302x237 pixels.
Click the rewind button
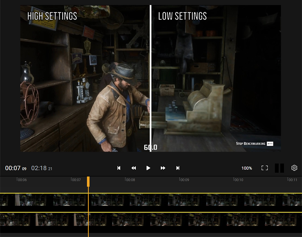pyautogui.click(x=134, y=168)
